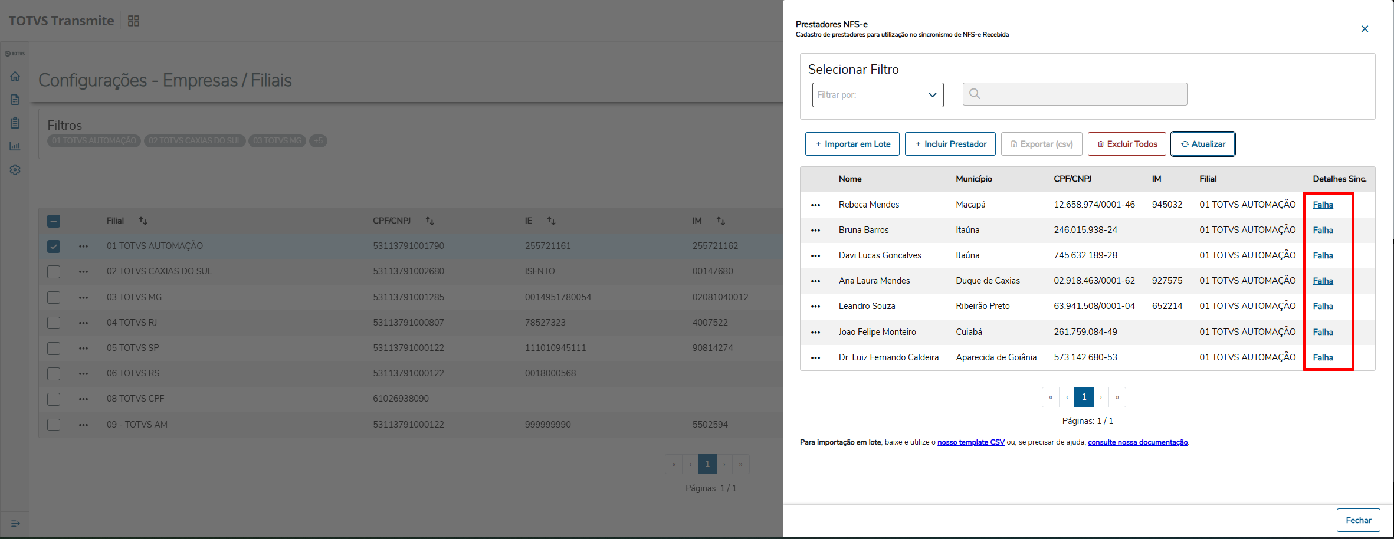Open row actions for Rebeca Mendes

point(815,205)
